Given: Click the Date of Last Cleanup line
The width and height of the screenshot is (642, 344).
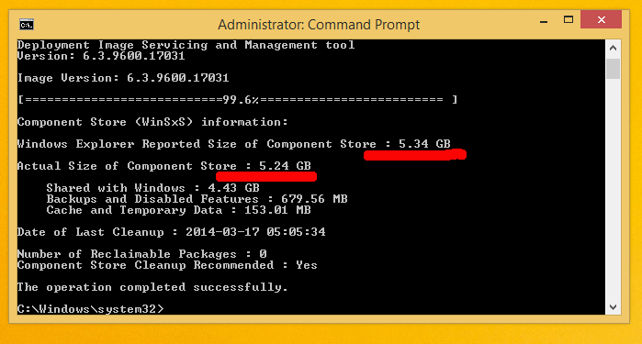Looking at the screenshot, I should pos(172,232).
